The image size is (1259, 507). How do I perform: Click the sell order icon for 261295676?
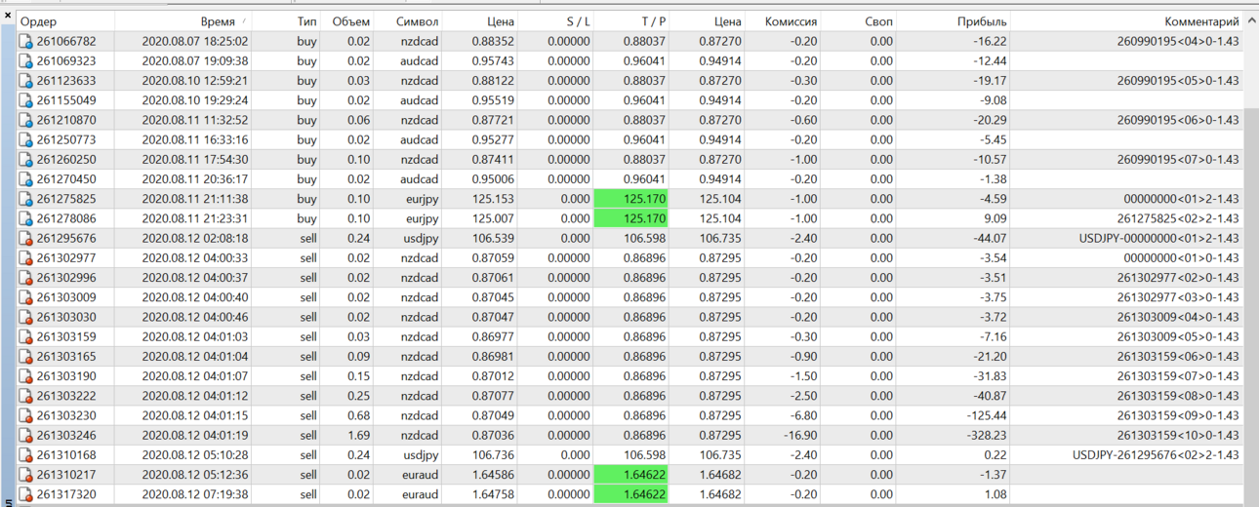(x=26, y=238)
